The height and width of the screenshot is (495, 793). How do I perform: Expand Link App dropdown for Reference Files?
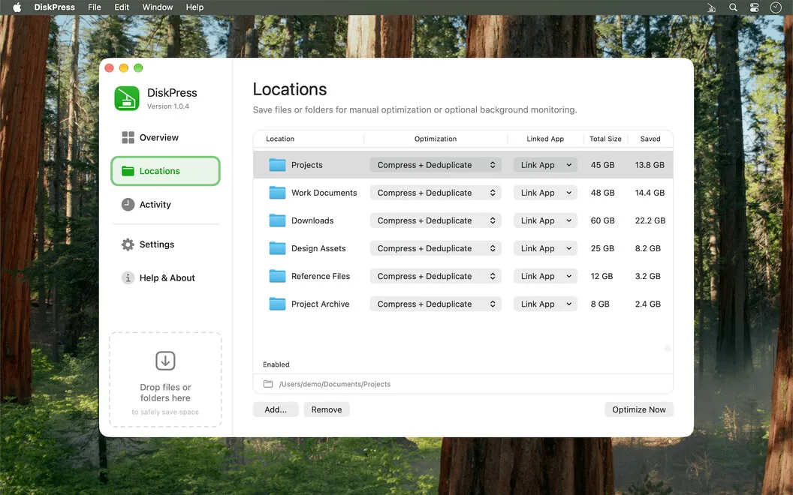545,276
